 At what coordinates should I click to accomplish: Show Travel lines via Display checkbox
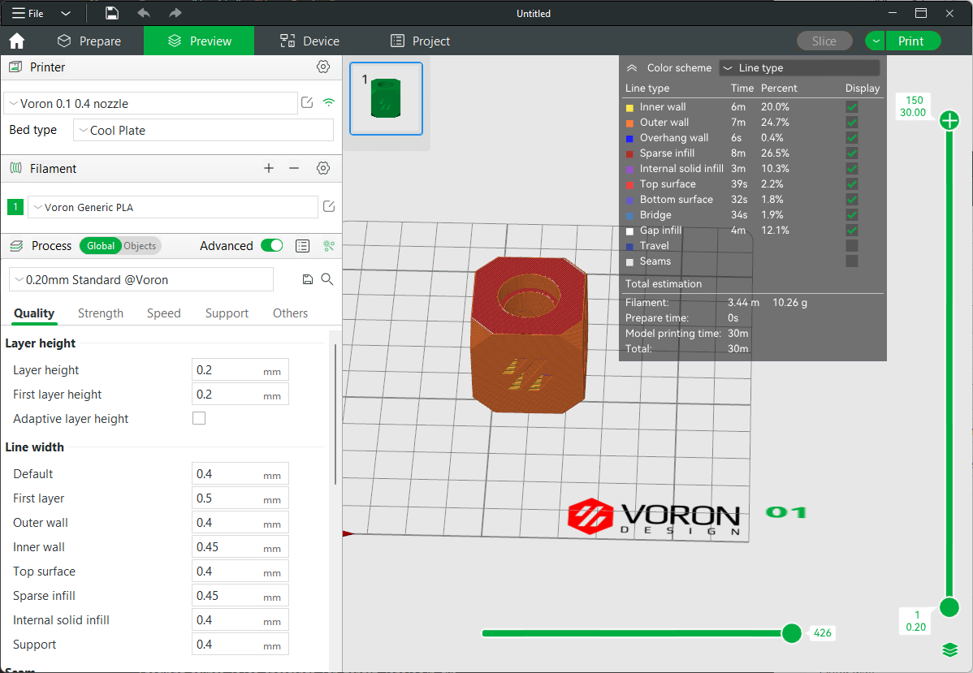(851, 246)
